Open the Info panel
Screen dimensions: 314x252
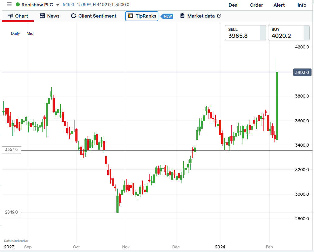pos(302,5)
